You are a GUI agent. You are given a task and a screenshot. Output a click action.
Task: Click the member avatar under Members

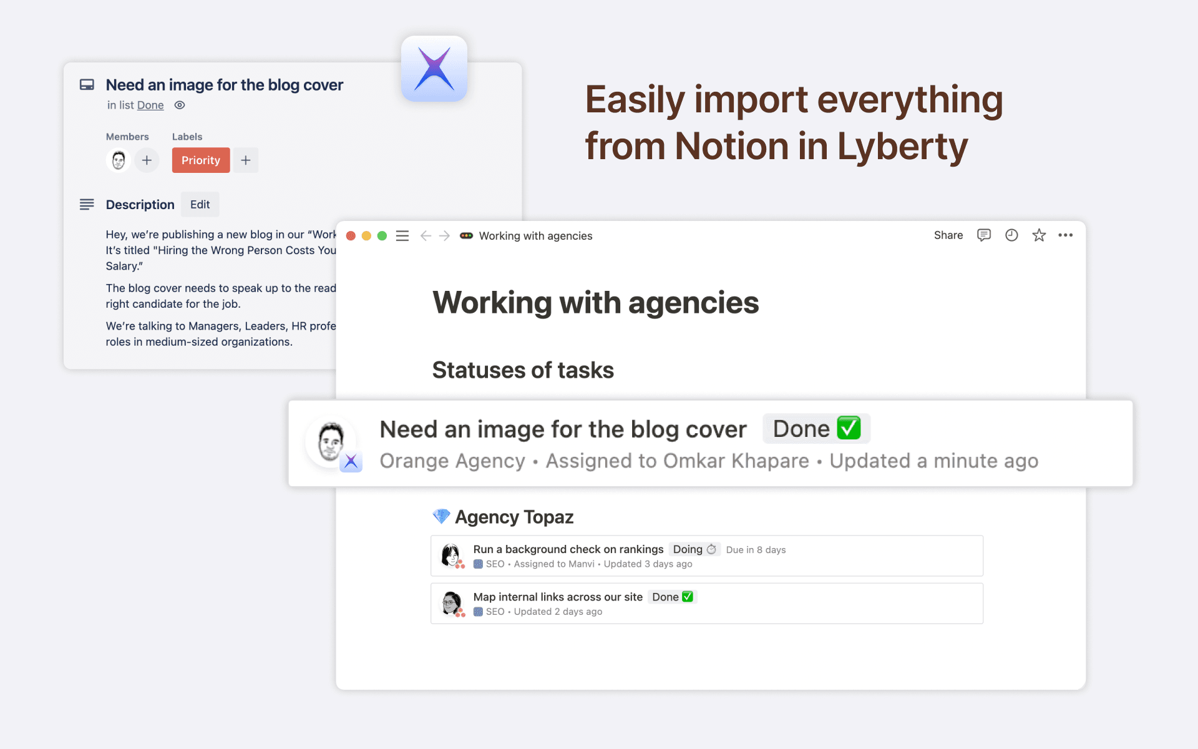point(118,160)
